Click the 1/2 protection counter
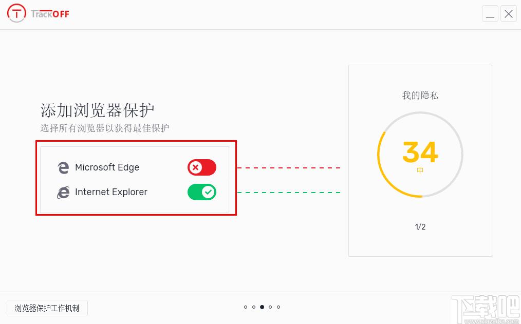521x324 pixels. click(x=420, y=227)
